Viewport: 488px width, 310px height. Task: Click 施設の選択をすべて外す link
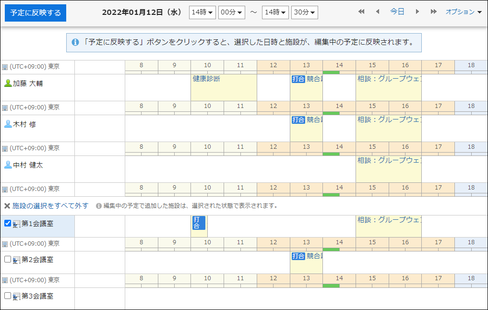[50, 206]
